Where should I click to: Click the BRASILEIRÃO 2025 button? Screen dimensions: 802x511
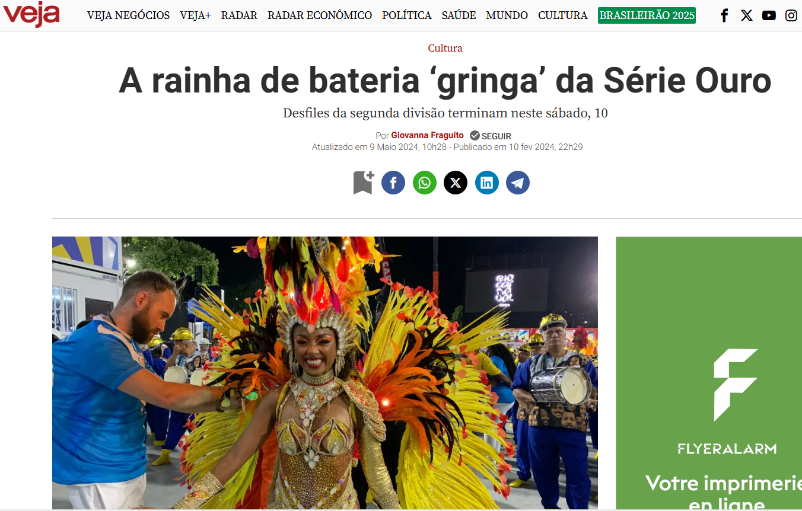pyautogui.click(x=647, y=15)
